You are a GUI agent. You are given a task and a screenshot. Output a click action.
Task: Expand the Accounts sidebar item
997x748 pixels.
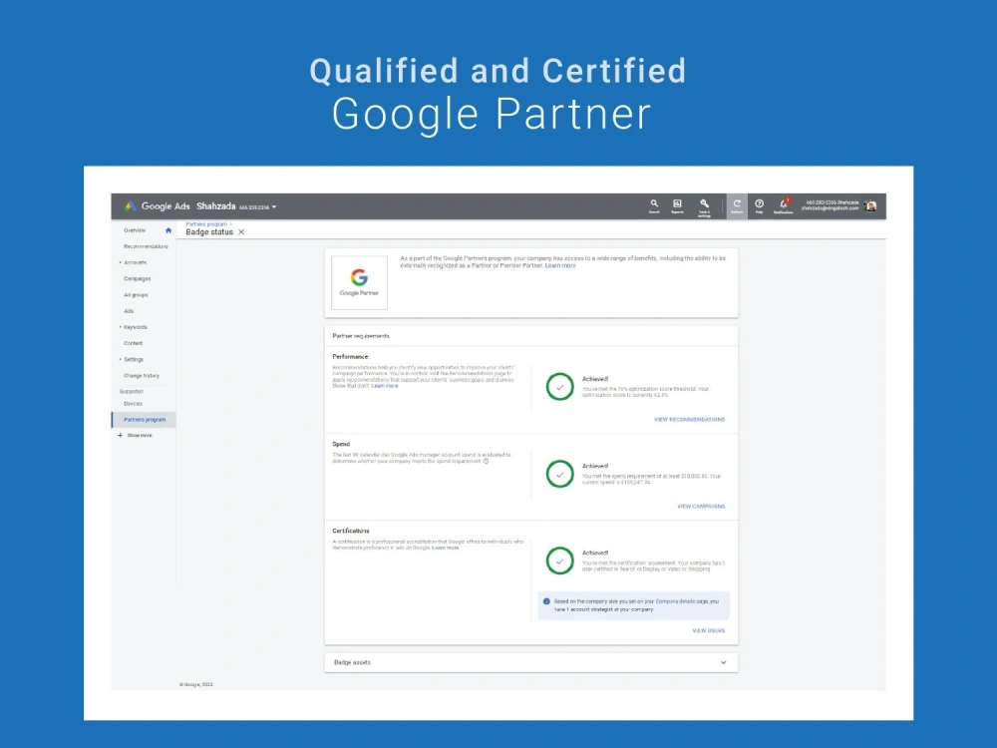point(121,262)
